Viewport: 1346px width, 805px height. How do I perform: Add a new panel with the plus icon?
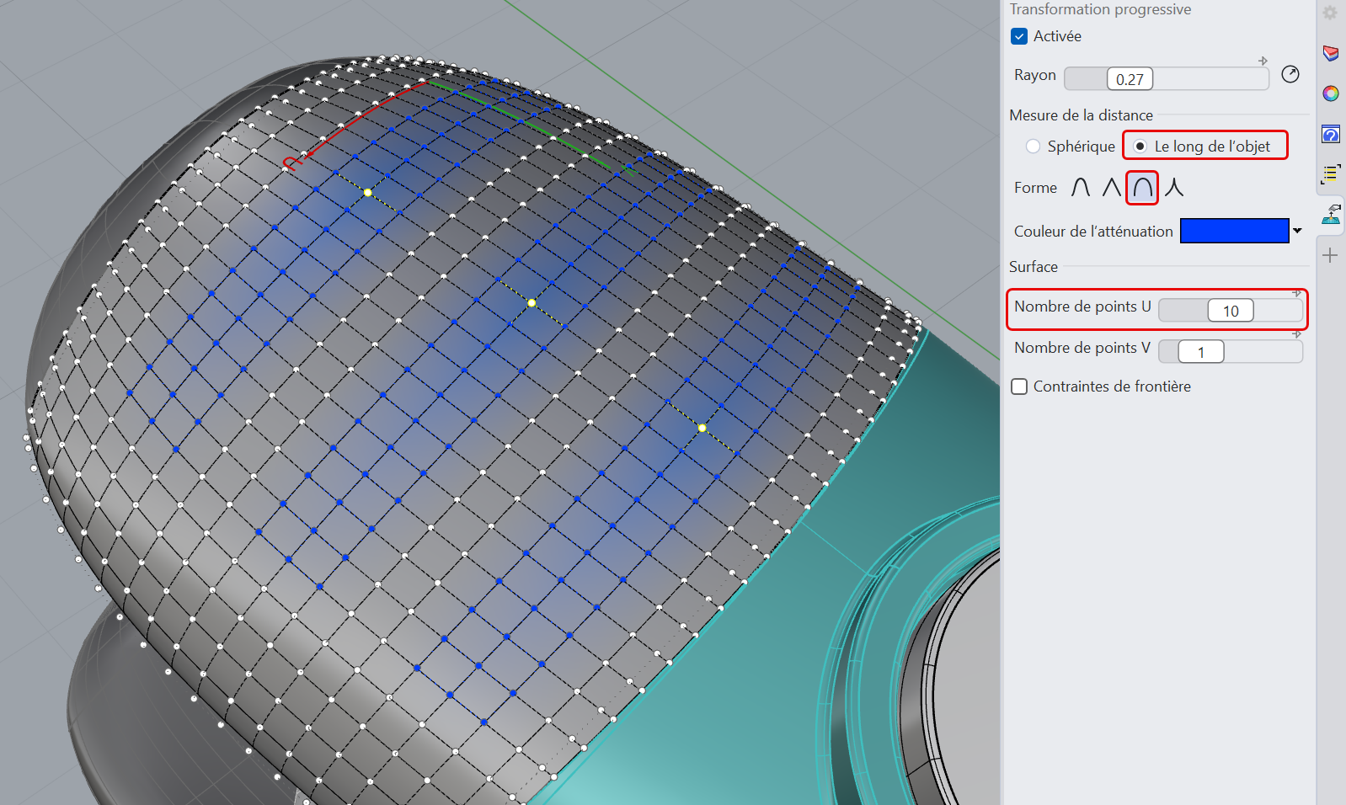[1331, 255]
